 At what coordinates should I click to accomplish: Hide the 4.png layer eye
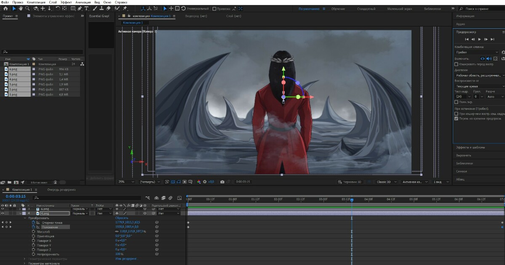3,213
